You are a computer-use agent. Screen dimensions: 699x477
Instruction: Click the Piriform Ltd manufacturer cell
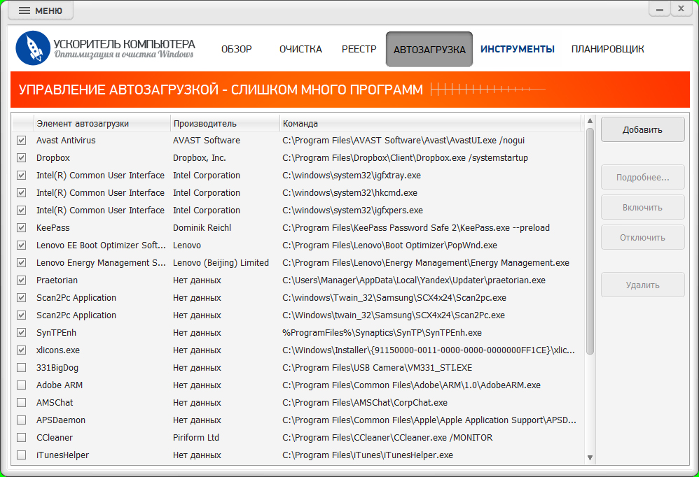[196, 437]
